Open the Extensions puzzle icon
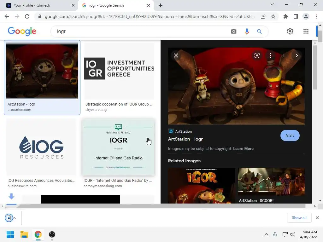This screenshot has width=323, height=242. 285,16
